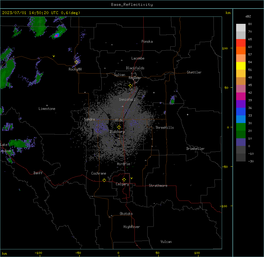Screen dimensions: 264x257
Task: Click the Banff label
Action: point(38,173)
